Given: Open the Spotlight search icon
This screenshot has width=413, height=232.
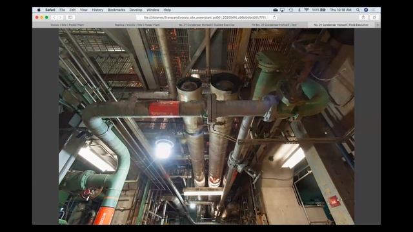Looking at the screenshot, I should coord(358,10).
